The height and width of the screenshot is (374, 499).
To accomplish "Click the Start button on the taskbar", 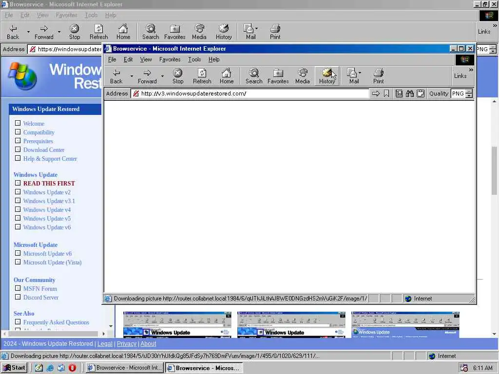I will (14, 368).
